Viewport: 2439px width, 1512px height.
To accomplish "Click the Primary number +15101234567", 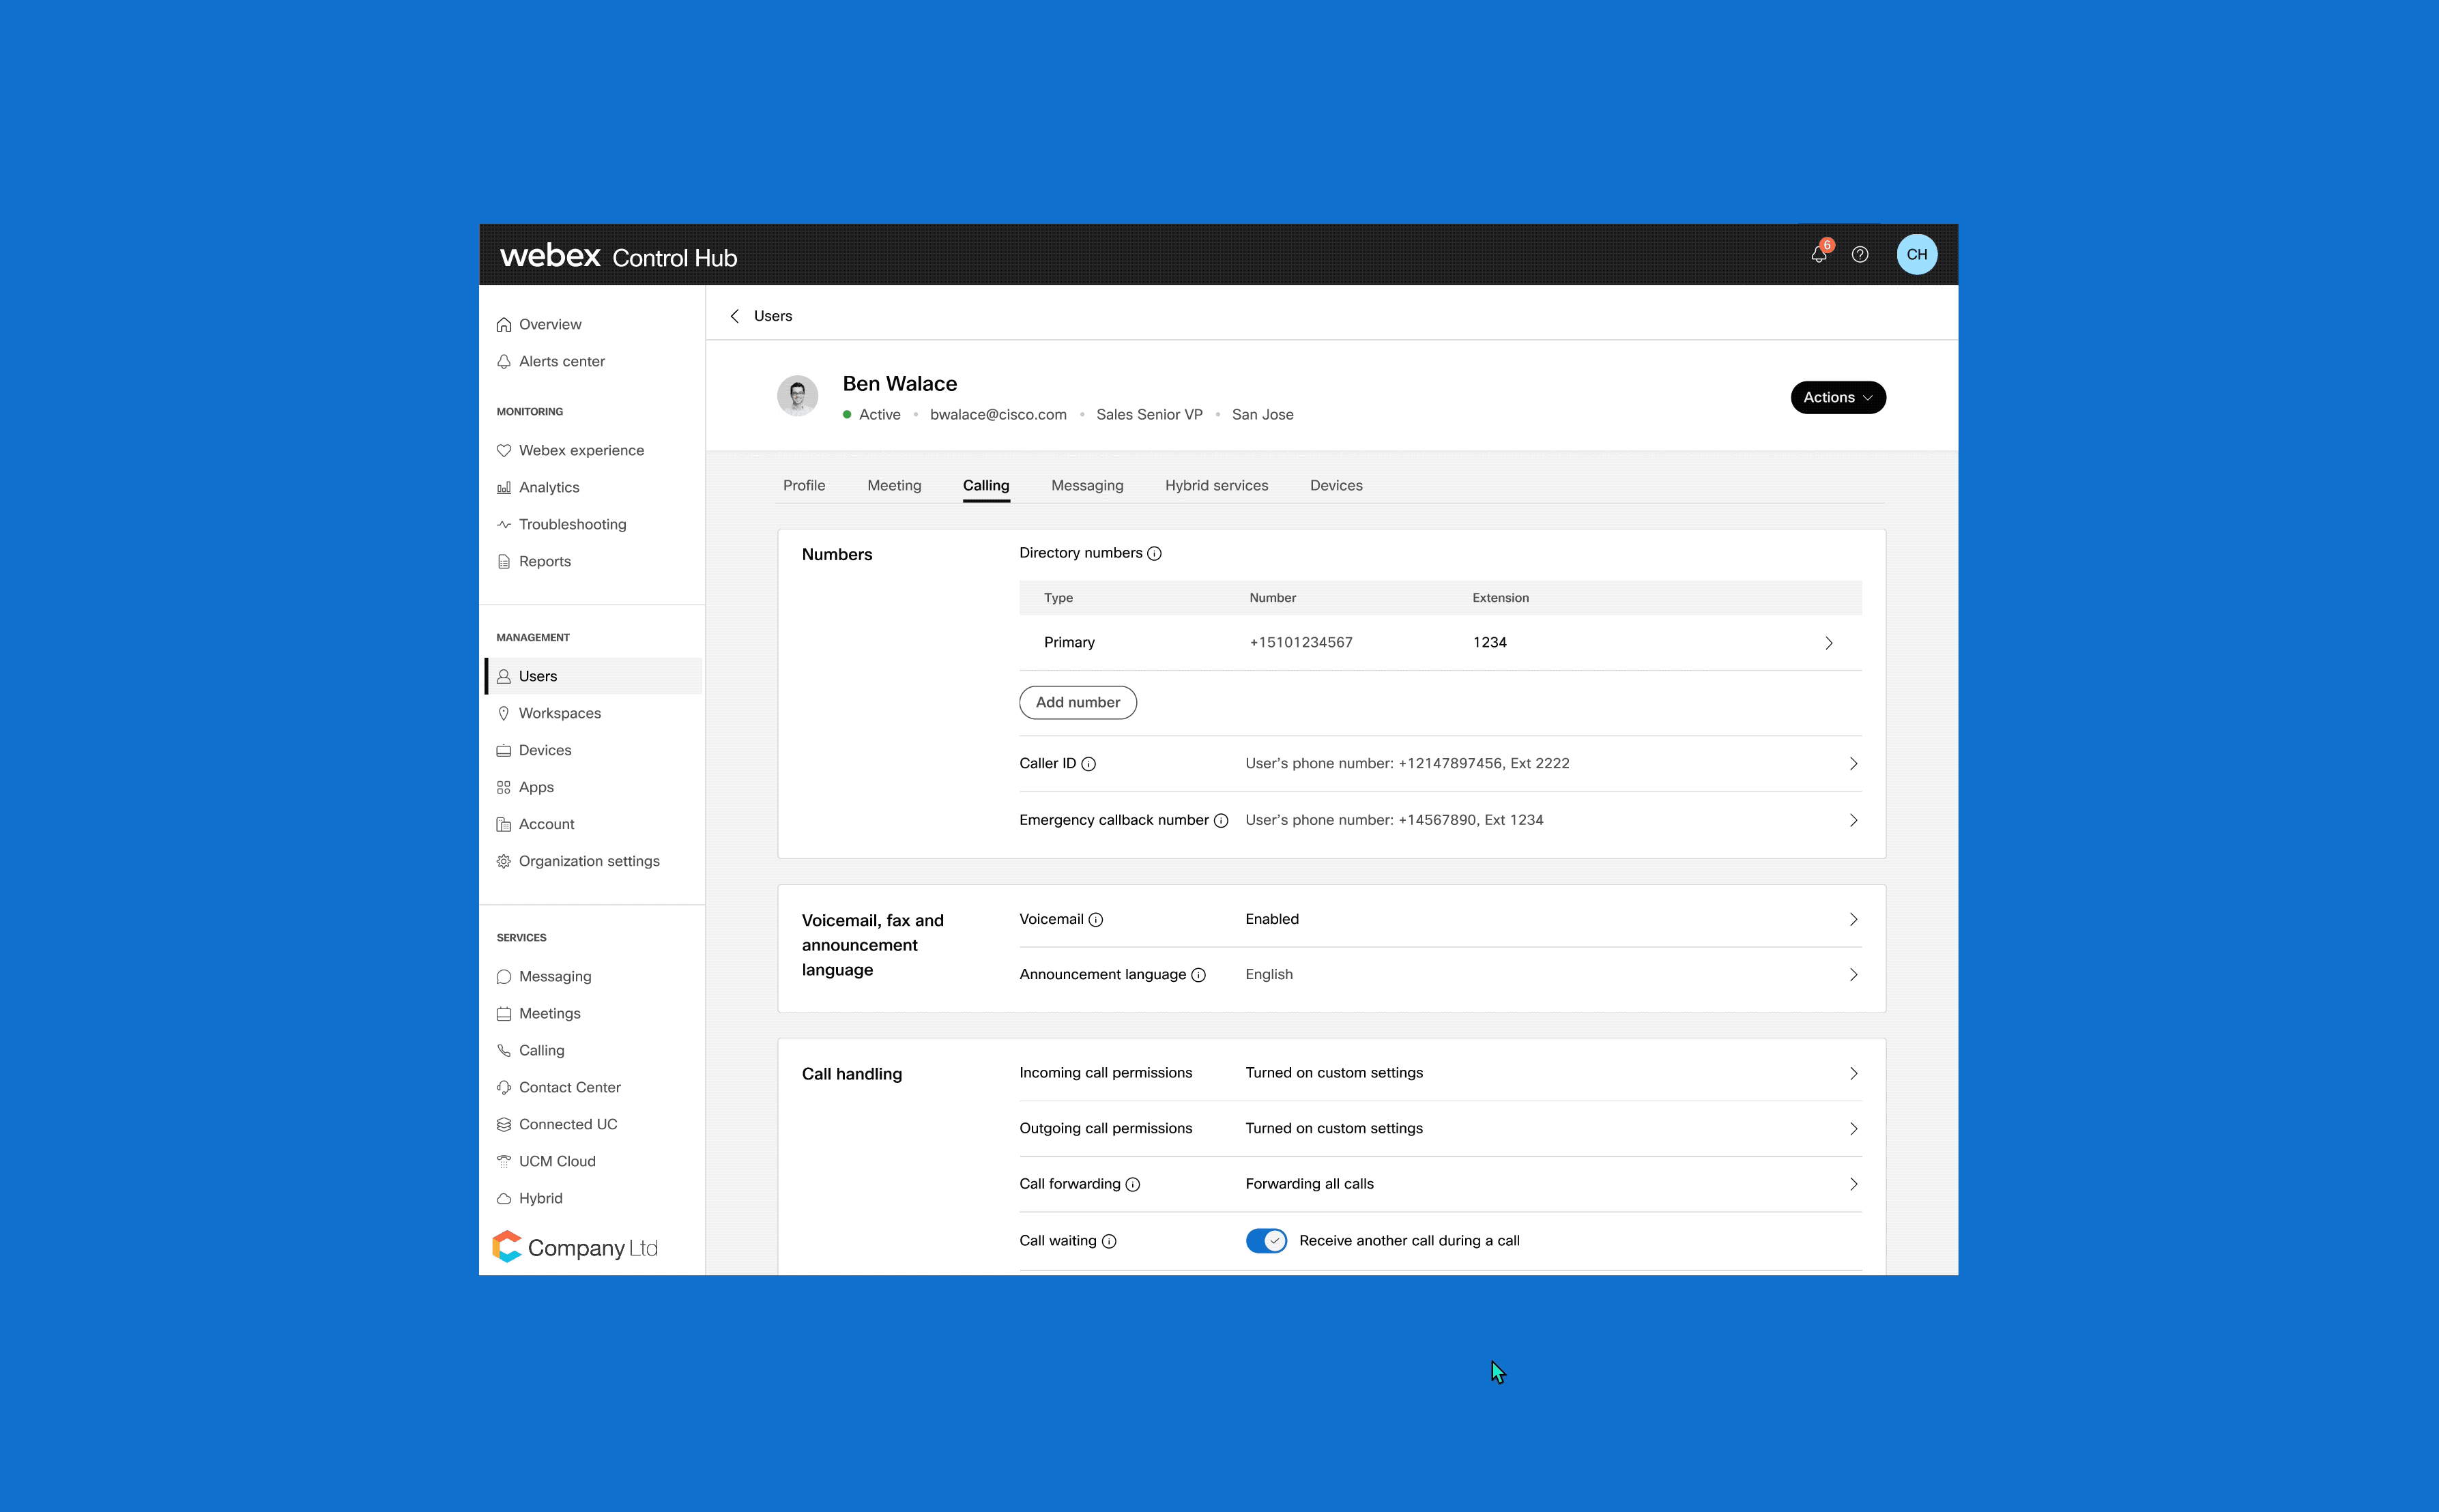I will [1301, 643].
